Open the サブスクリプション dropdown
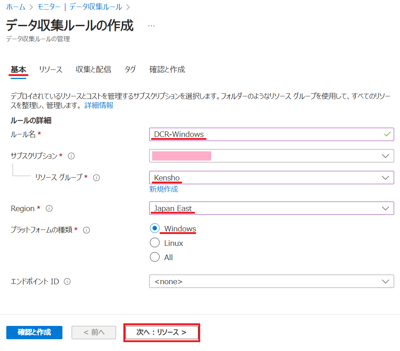This screenshot has height=351, width=400. (x=271, y=156)
